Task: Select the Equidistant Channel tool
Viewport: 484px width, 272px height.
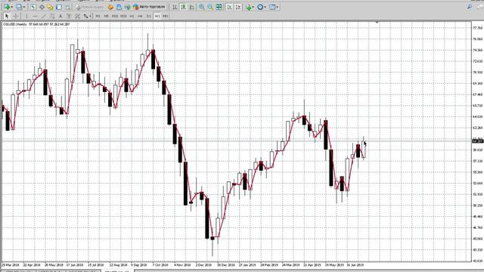Action: [77, 16]
